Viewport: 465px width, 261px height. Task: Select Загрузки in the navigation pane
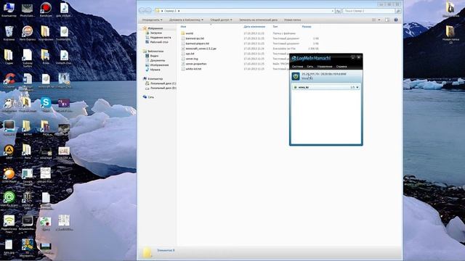[156, 33]
